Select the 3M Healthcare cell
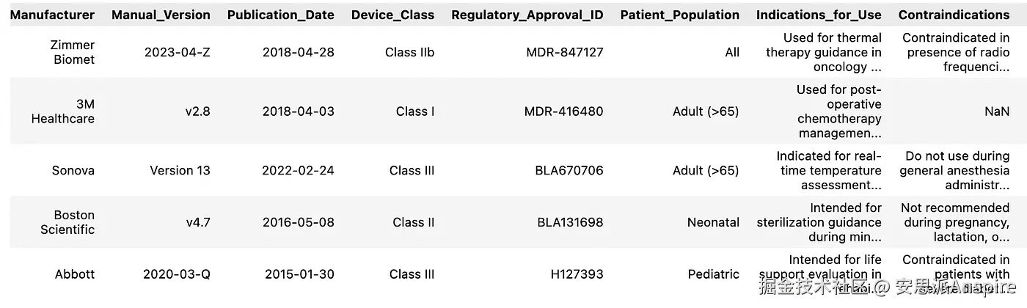 (63, 111)
